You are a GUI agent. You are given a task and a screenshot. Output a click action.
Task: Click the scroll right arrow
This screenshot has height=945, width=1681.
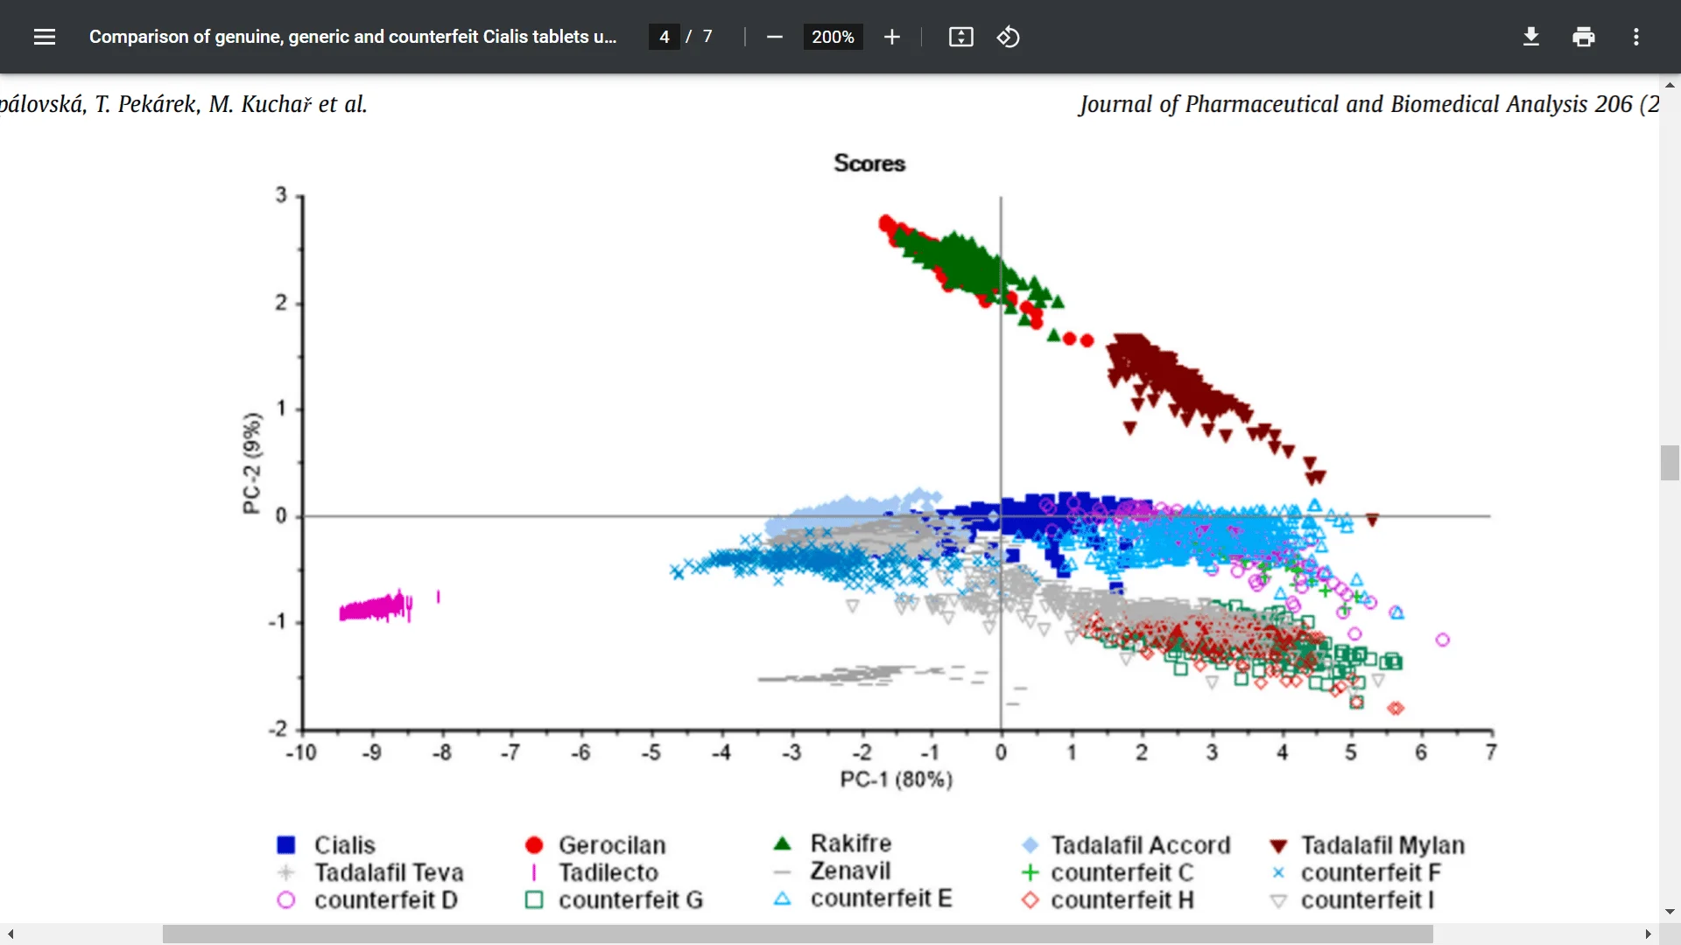pos(1648,934)
